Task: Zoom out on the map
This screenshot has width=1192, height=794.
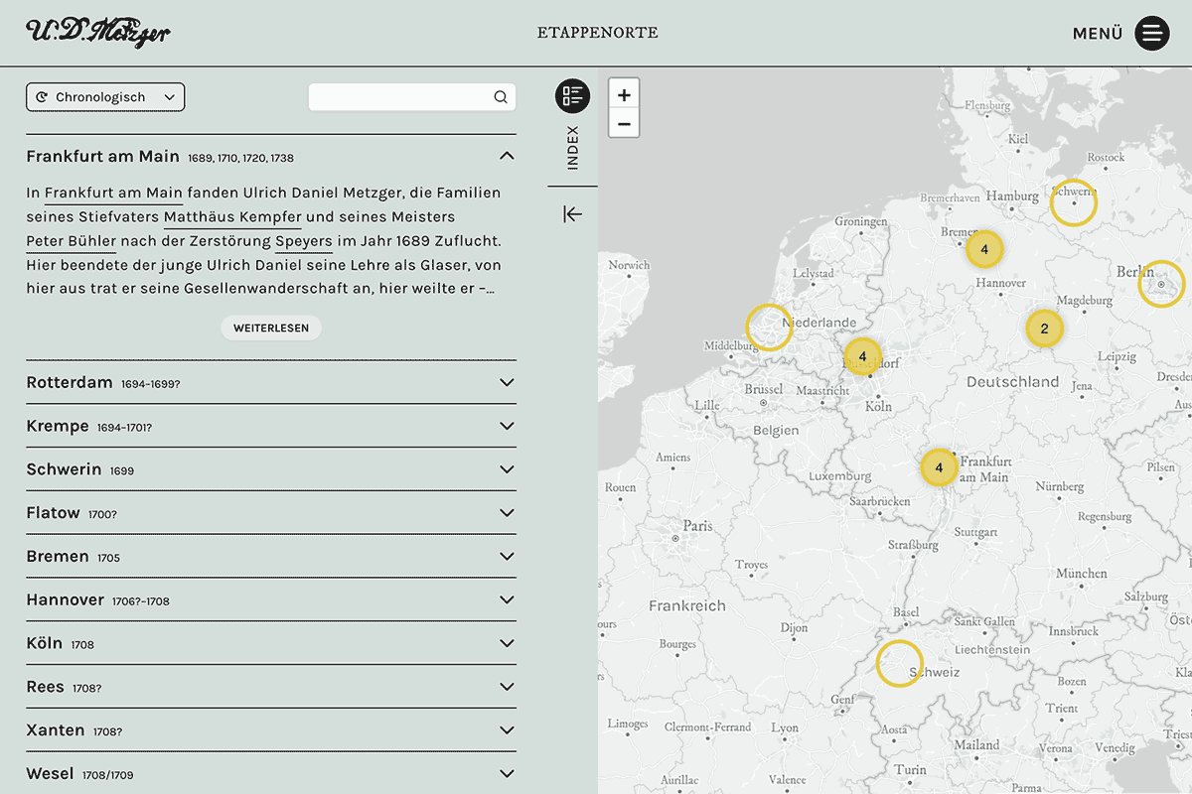Action: coord(624,123)
